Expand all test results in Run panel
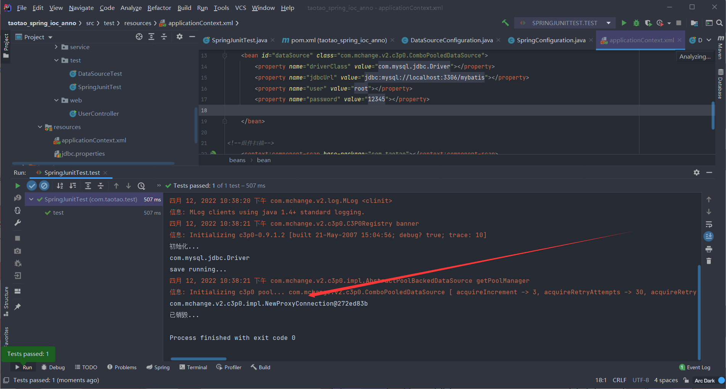This screenshot has height=389, width=726. pos(88,186)
